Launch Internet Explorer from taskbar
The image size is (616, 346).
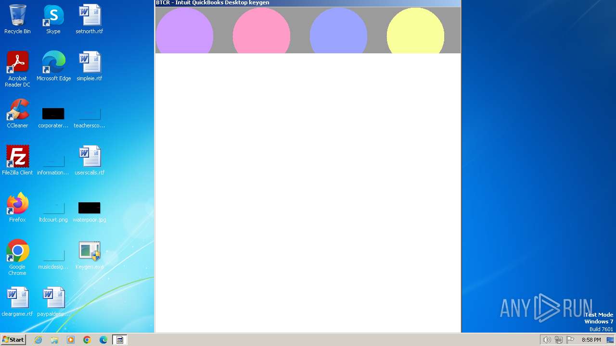[38, 340]
